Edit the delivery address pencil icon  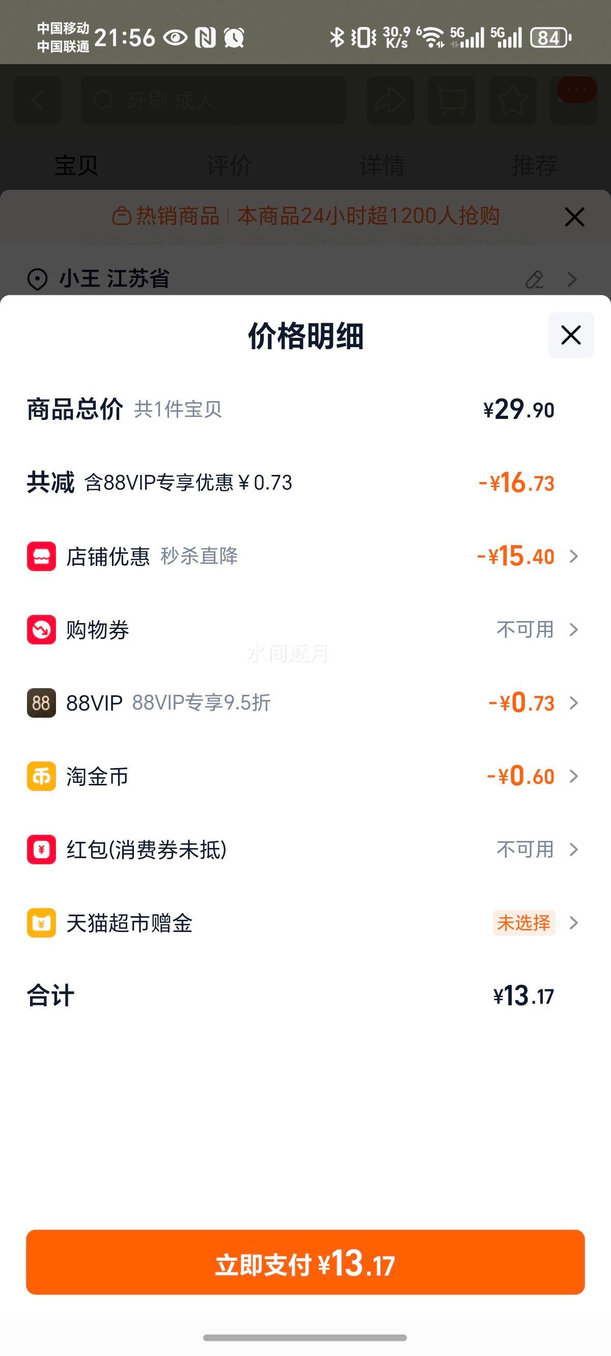pos(534,279)
